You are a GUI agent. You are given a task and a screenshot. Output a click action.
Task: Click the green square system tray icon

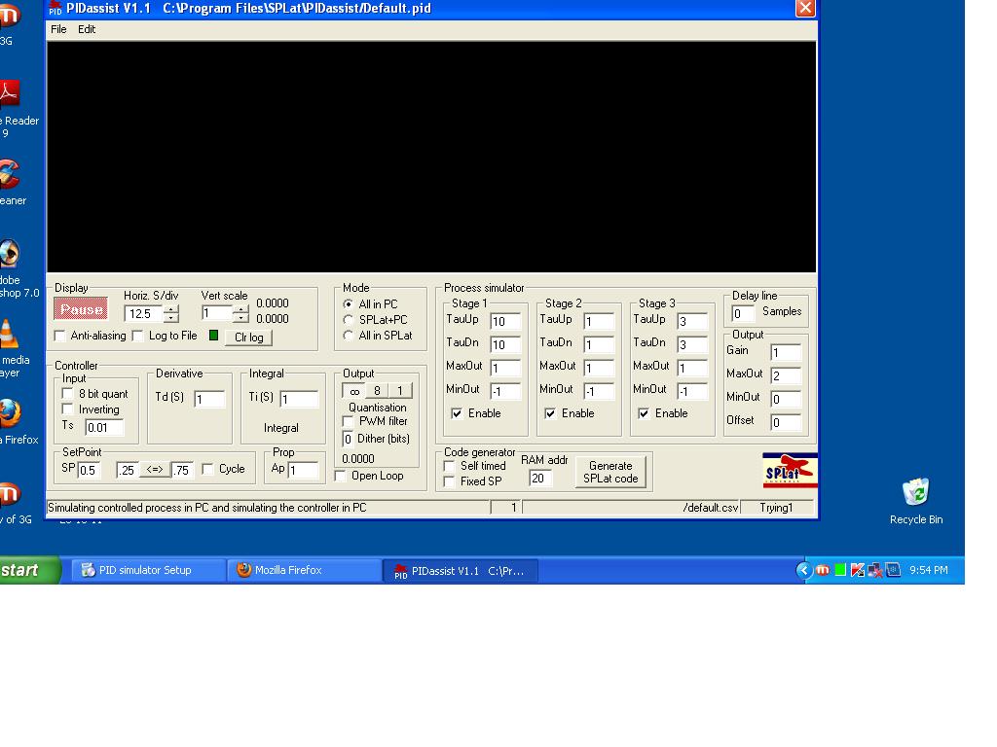pyautogui.click(x=840, y=570)
